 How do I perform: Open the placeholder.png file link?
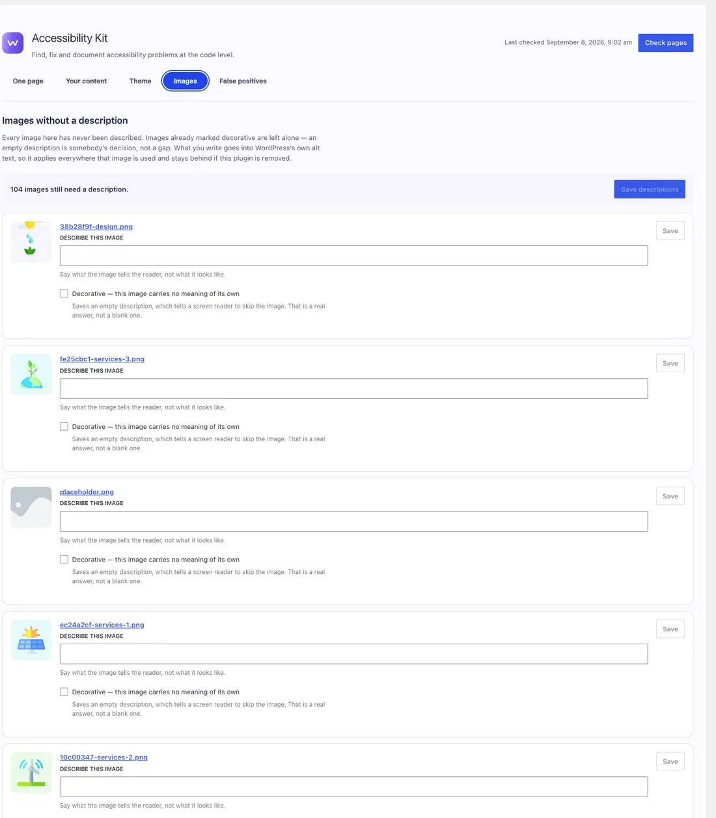(87, 492)
